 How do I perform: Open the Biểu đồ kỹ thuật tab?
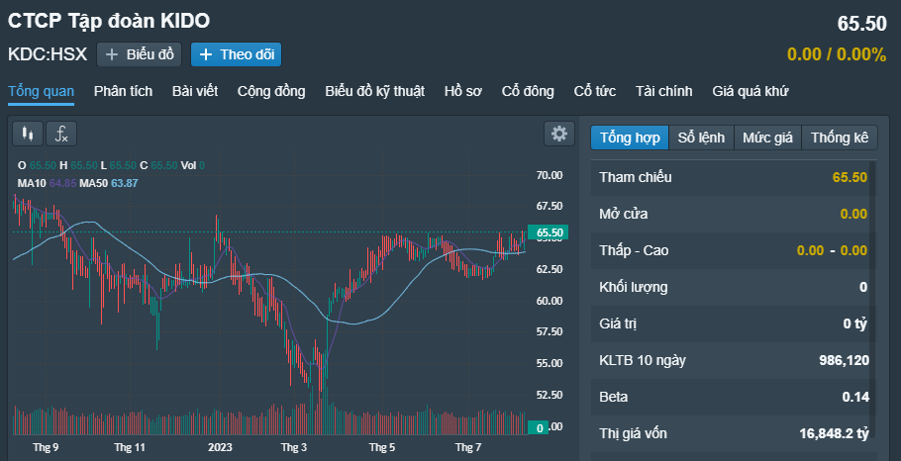(374, 91)
